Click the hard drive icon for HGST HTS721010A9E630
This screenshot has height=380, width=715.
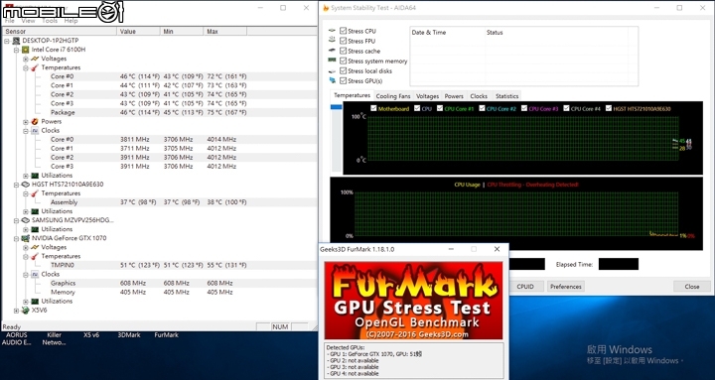pos(26,185)
